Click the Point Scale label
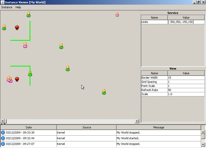Viewport: 206px width, 148px height. pyautogui.click(x=148, y=86)
